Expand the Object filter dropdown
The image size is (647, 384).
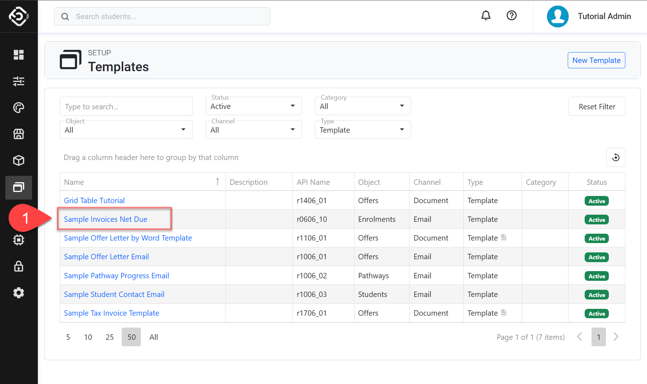pos(126,130)
